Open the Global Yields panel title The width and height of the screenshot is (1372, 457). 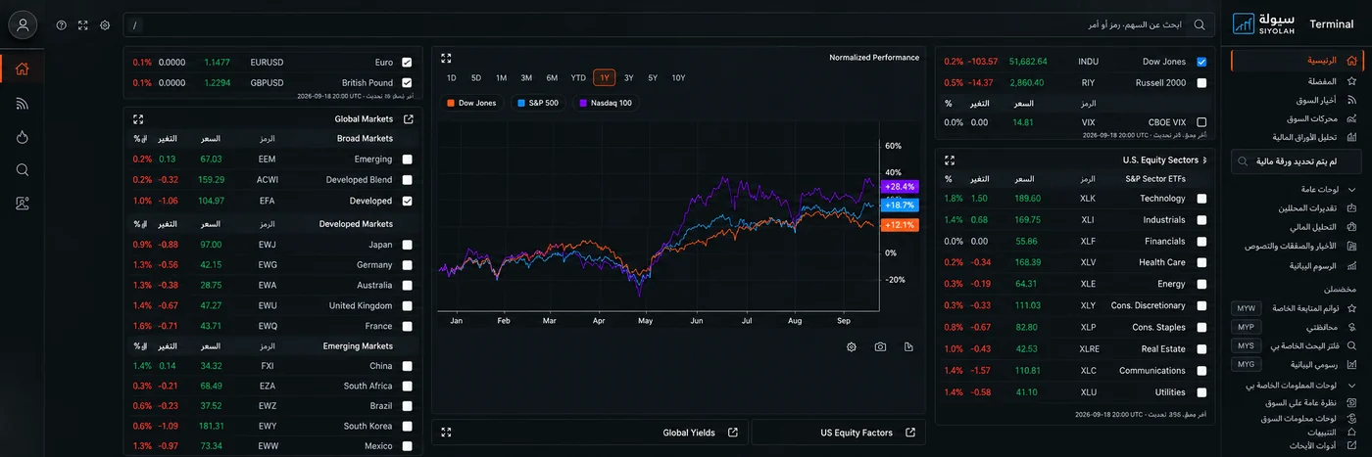689,433
